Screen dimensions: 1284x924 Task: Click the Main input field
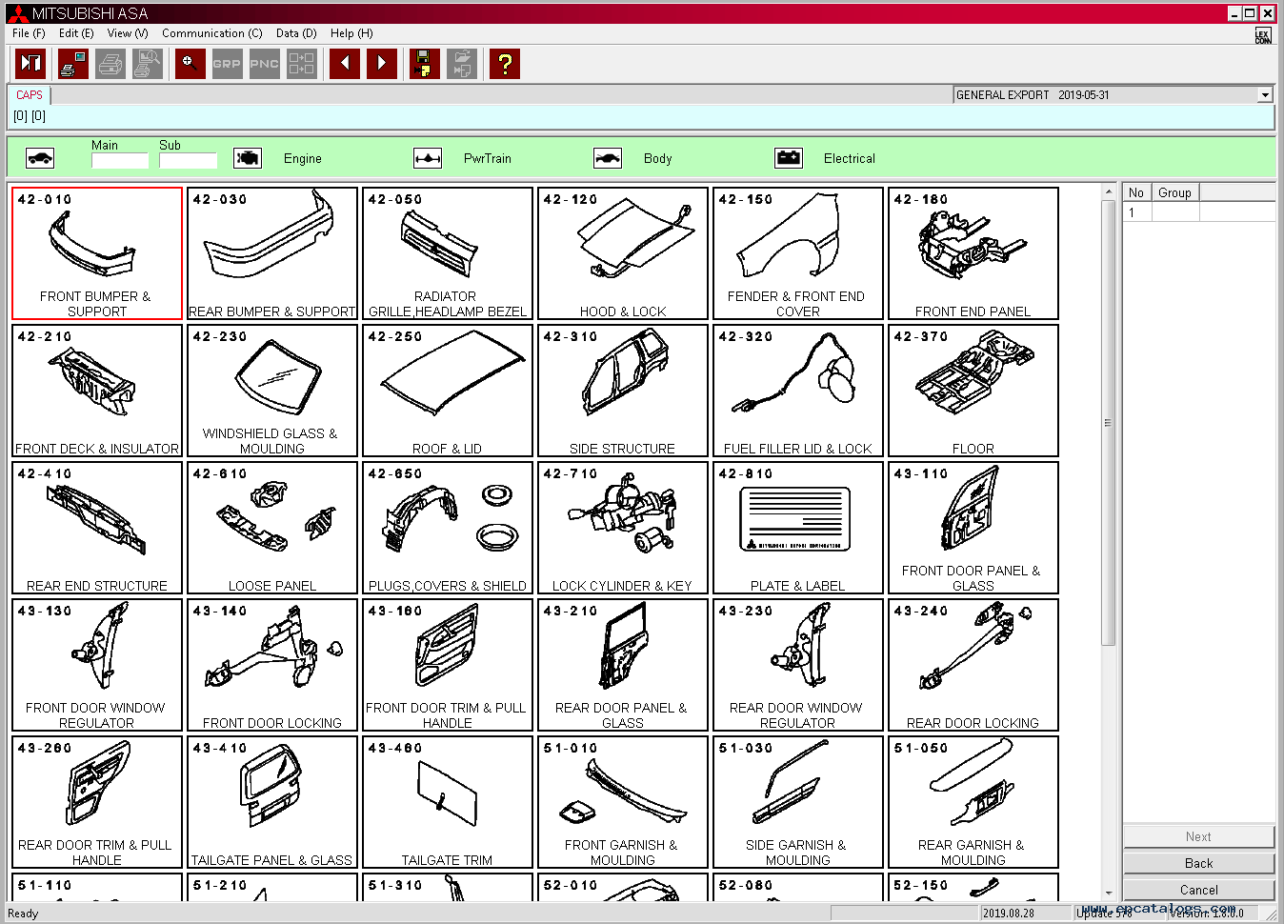tap(120, 160)
